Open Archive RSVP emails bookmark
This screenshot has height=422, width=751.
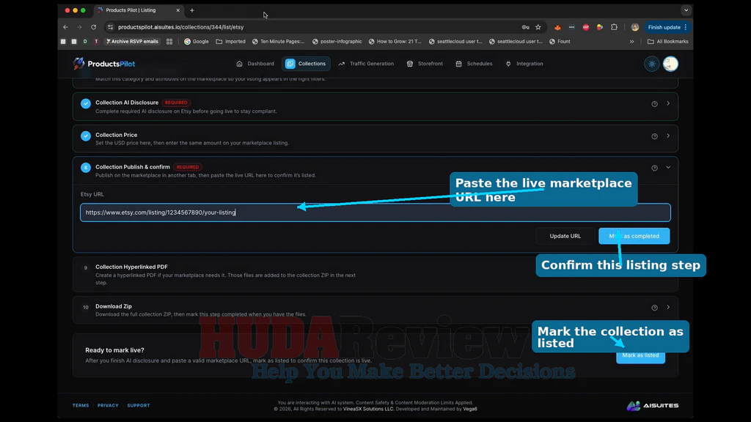point(132,42)
